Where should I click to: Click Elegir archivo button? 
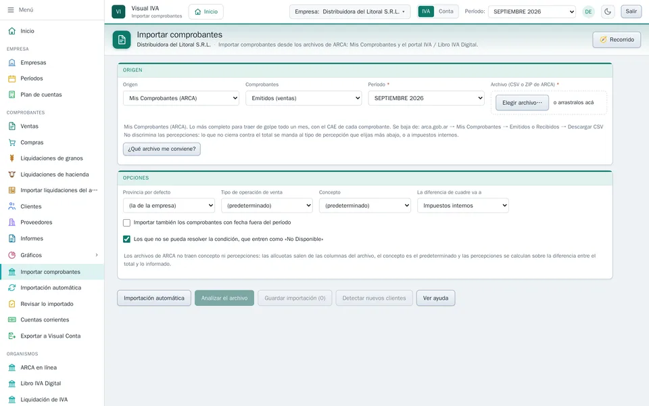point(522,103)
